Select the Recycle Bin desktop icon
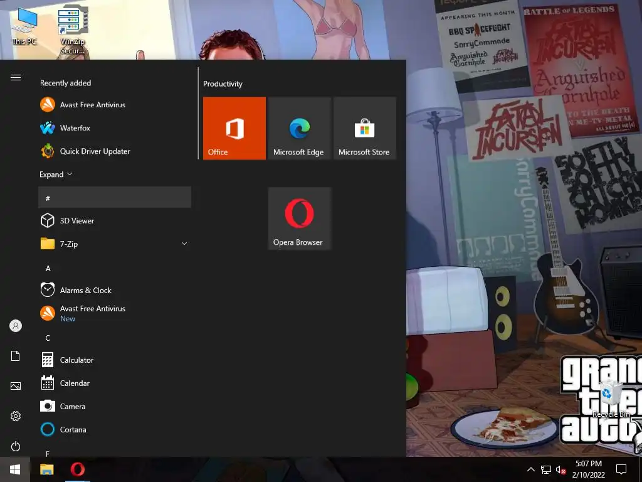642x482 pixels. tap(611, 399)
